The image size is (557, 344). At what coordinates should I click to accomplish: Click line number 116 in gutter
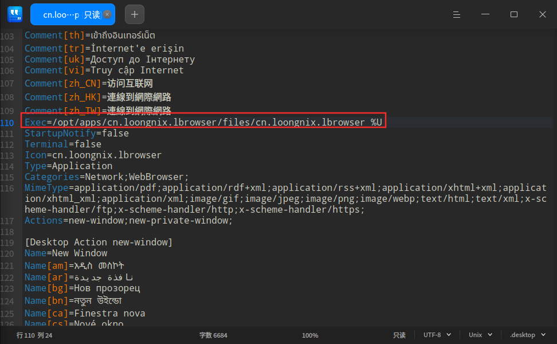pyautogui.click(x=7, y=189)
